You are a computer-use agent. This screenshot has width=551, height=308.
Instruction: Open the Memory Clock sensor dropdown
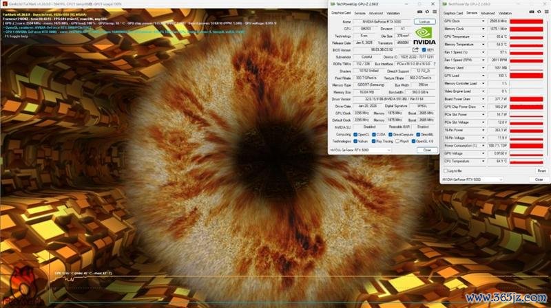pyautogui.click(x=484, y=29)
